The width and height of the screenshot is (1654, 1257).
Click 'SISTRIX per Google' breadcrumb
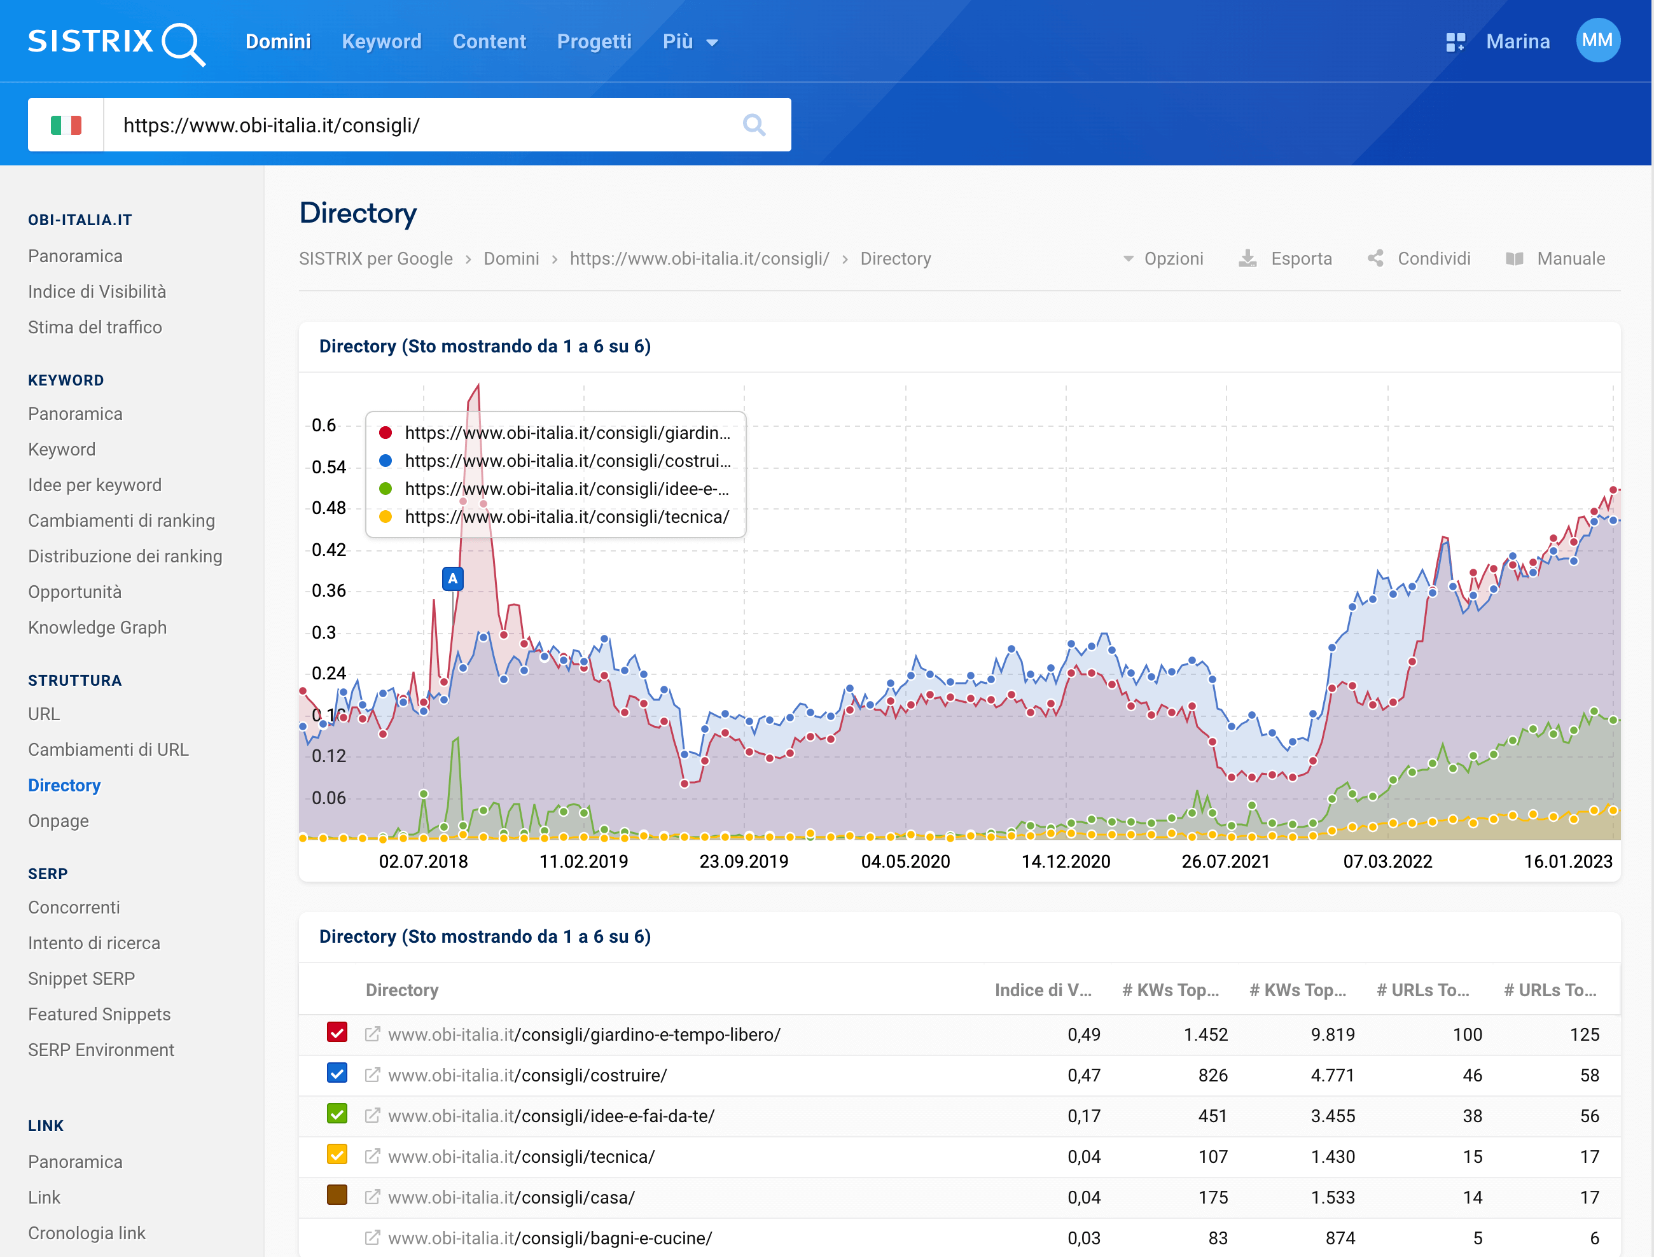pos(375,259)
